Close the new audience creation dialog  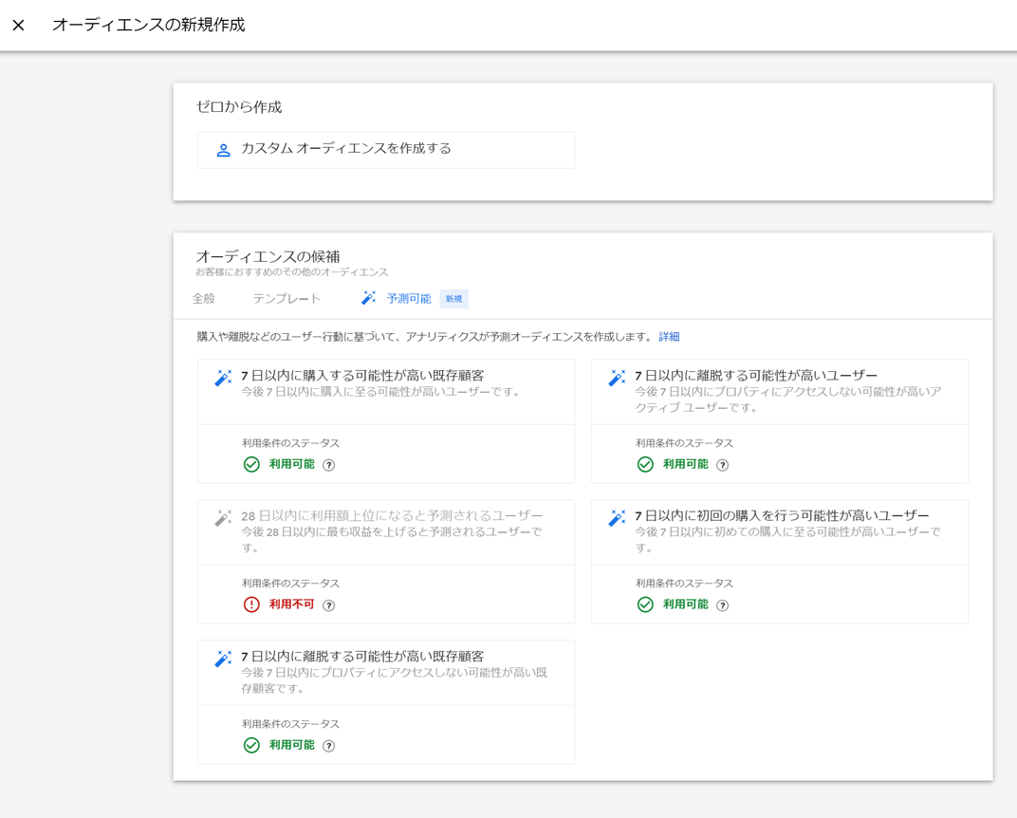coord(19,26)
